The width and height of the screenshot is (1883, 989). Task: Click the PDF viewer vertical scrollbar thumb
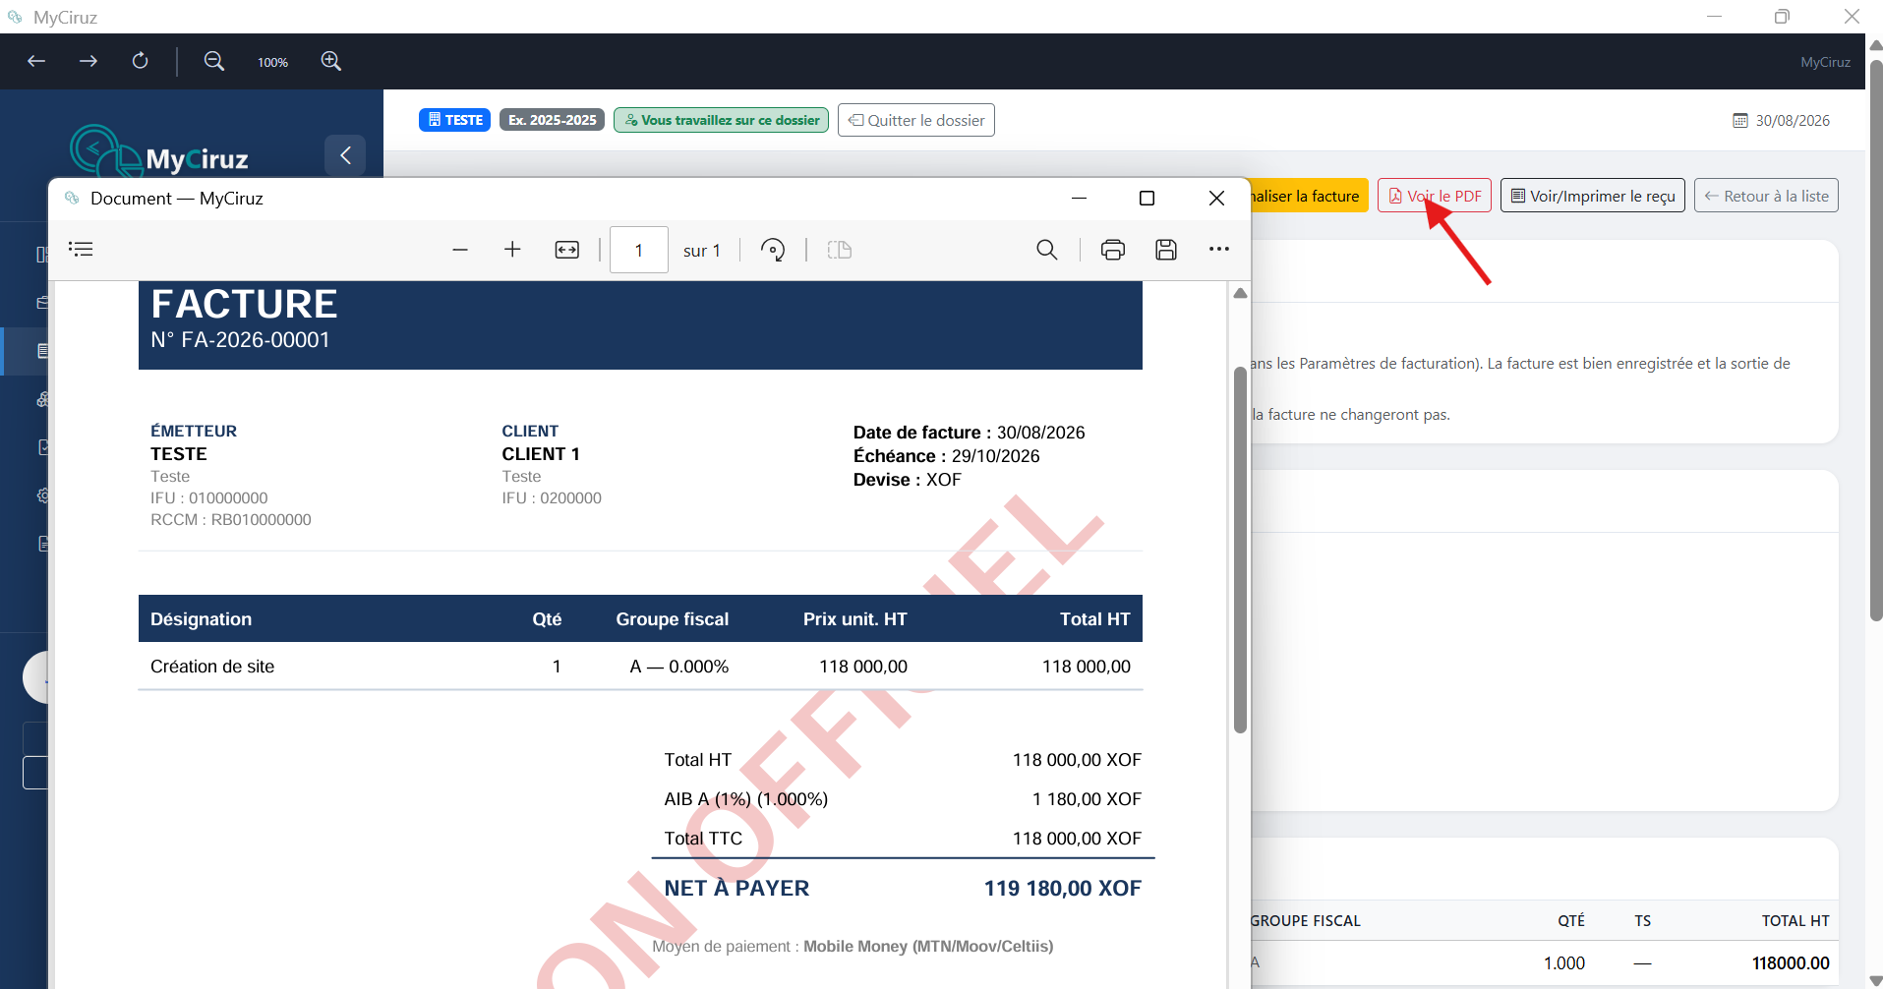tap(1240, 551)
